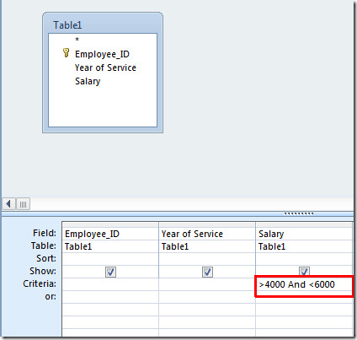
Task: Toggle the Show checkbox for Salary column
Action: click(304, 272)
